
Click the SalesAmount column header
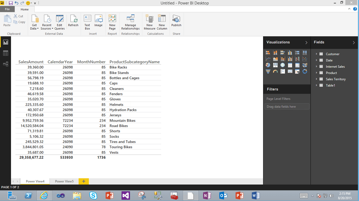[31, 62]
